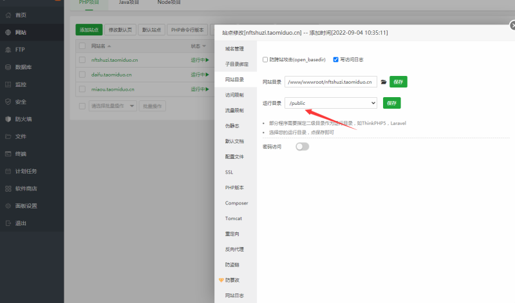Open the SSL settings tab
The image size is (515, 303).
point(229,172)
